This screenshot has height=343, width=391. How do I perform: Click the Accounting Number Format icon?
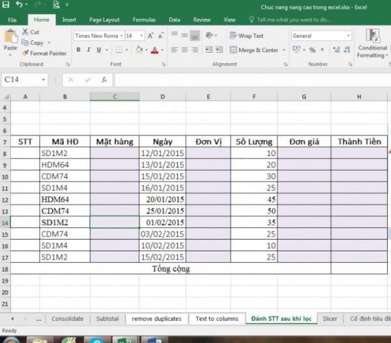click(x=297, y=49)
